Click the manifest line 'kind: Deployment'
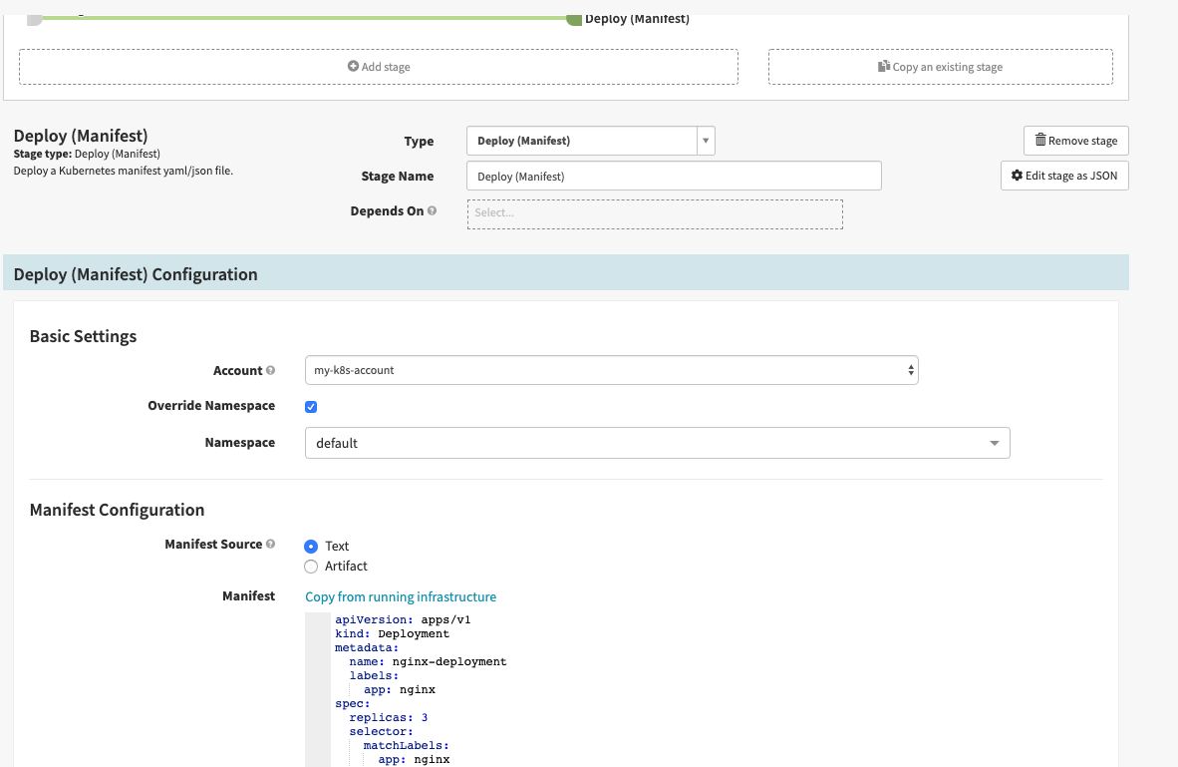The width and height of the screenshot is (1178, 767). pos(392,634)
